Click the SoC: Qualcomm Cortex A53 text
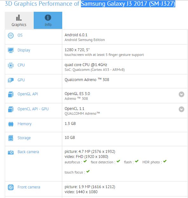The height and width of the screenshot is (198, 188). coord(95,70)
